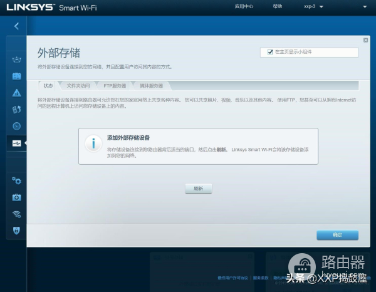The width and height of the screenshot is (376, 292).
Task: Toggle the 在主页显示小组件 checkbox
Action: [270, 52]
